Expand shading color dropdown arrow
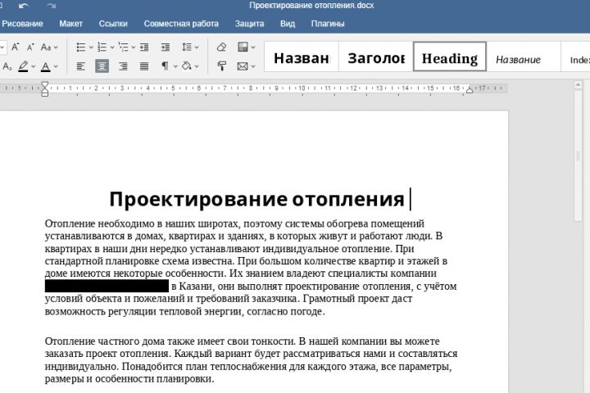 coord(197,66)
